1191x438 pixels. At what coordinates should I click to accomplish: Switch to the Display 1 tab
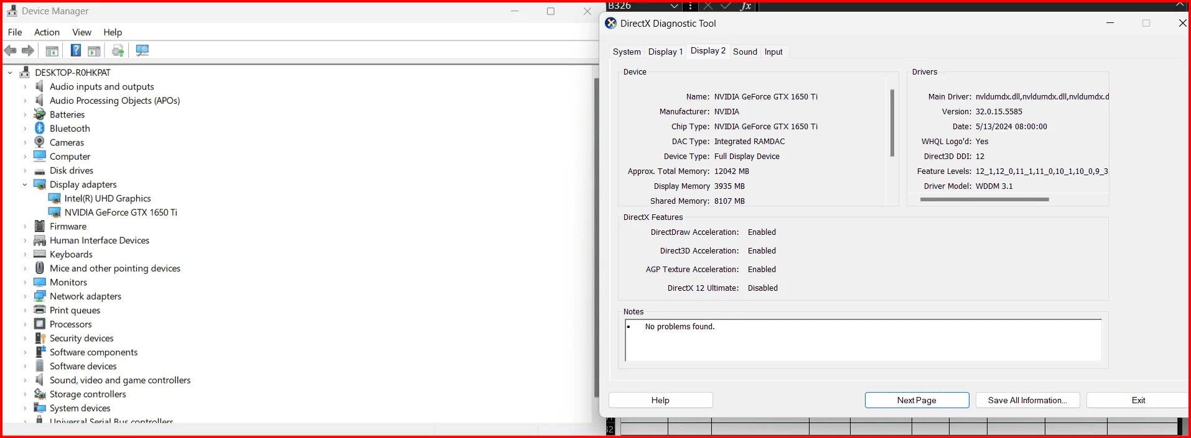click(x=665, y=52)
